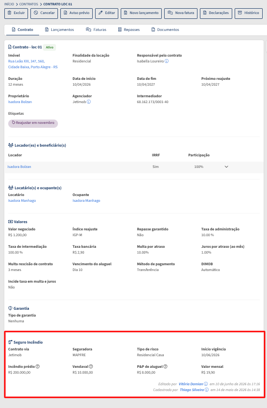
Task: Click the Reajustar em novembro tag
Action: point(33,123)
